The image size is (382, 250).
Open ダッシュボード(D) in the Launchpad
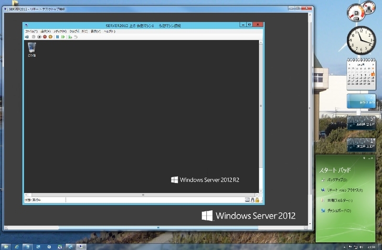336,210
